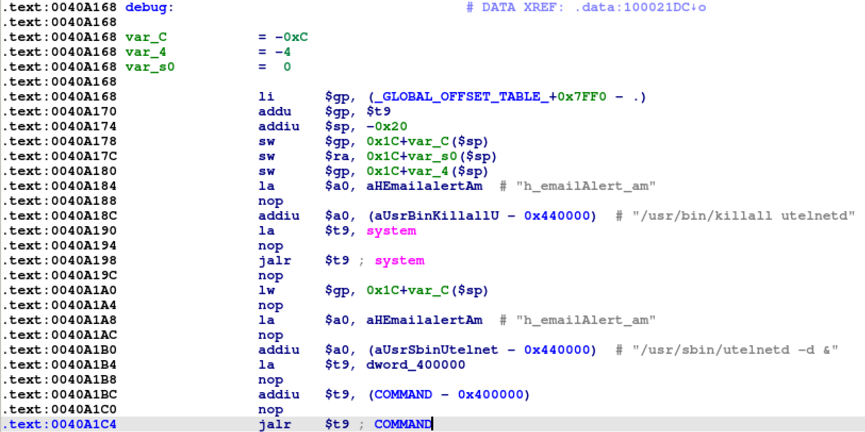865x432 pixels.
Task: Click address .text:0040A170
Action: pyautogui.click(x=59, y=112)
